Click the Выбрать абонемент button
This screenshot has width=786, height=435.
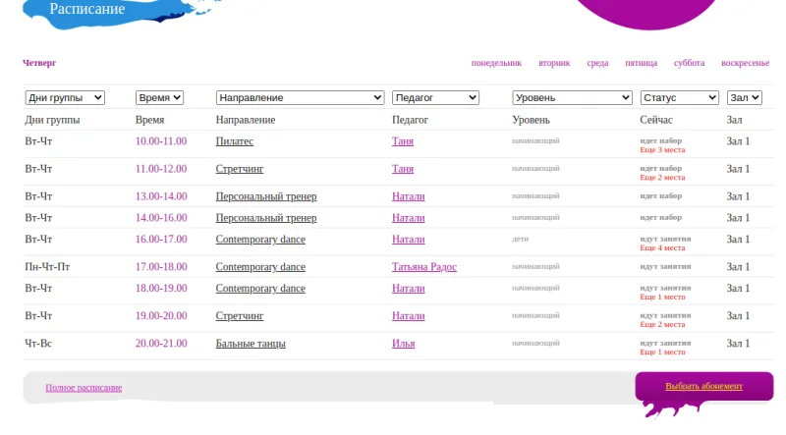click(703, 386)
